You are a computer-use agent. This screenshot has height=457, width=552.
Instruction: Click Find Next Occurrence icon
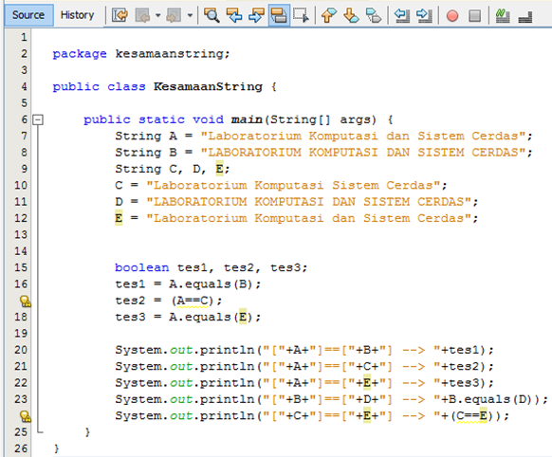(256, 15)
